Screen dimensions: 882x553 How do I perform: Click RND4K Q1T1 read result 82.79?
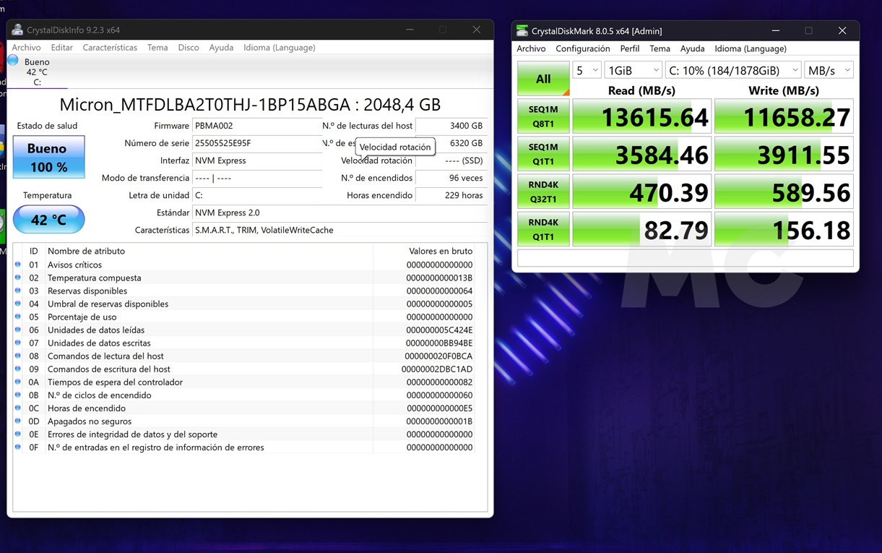(642, 229)
